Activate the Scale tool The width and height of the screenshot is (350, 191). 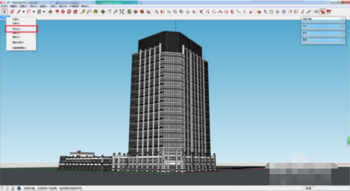[75, 12]
